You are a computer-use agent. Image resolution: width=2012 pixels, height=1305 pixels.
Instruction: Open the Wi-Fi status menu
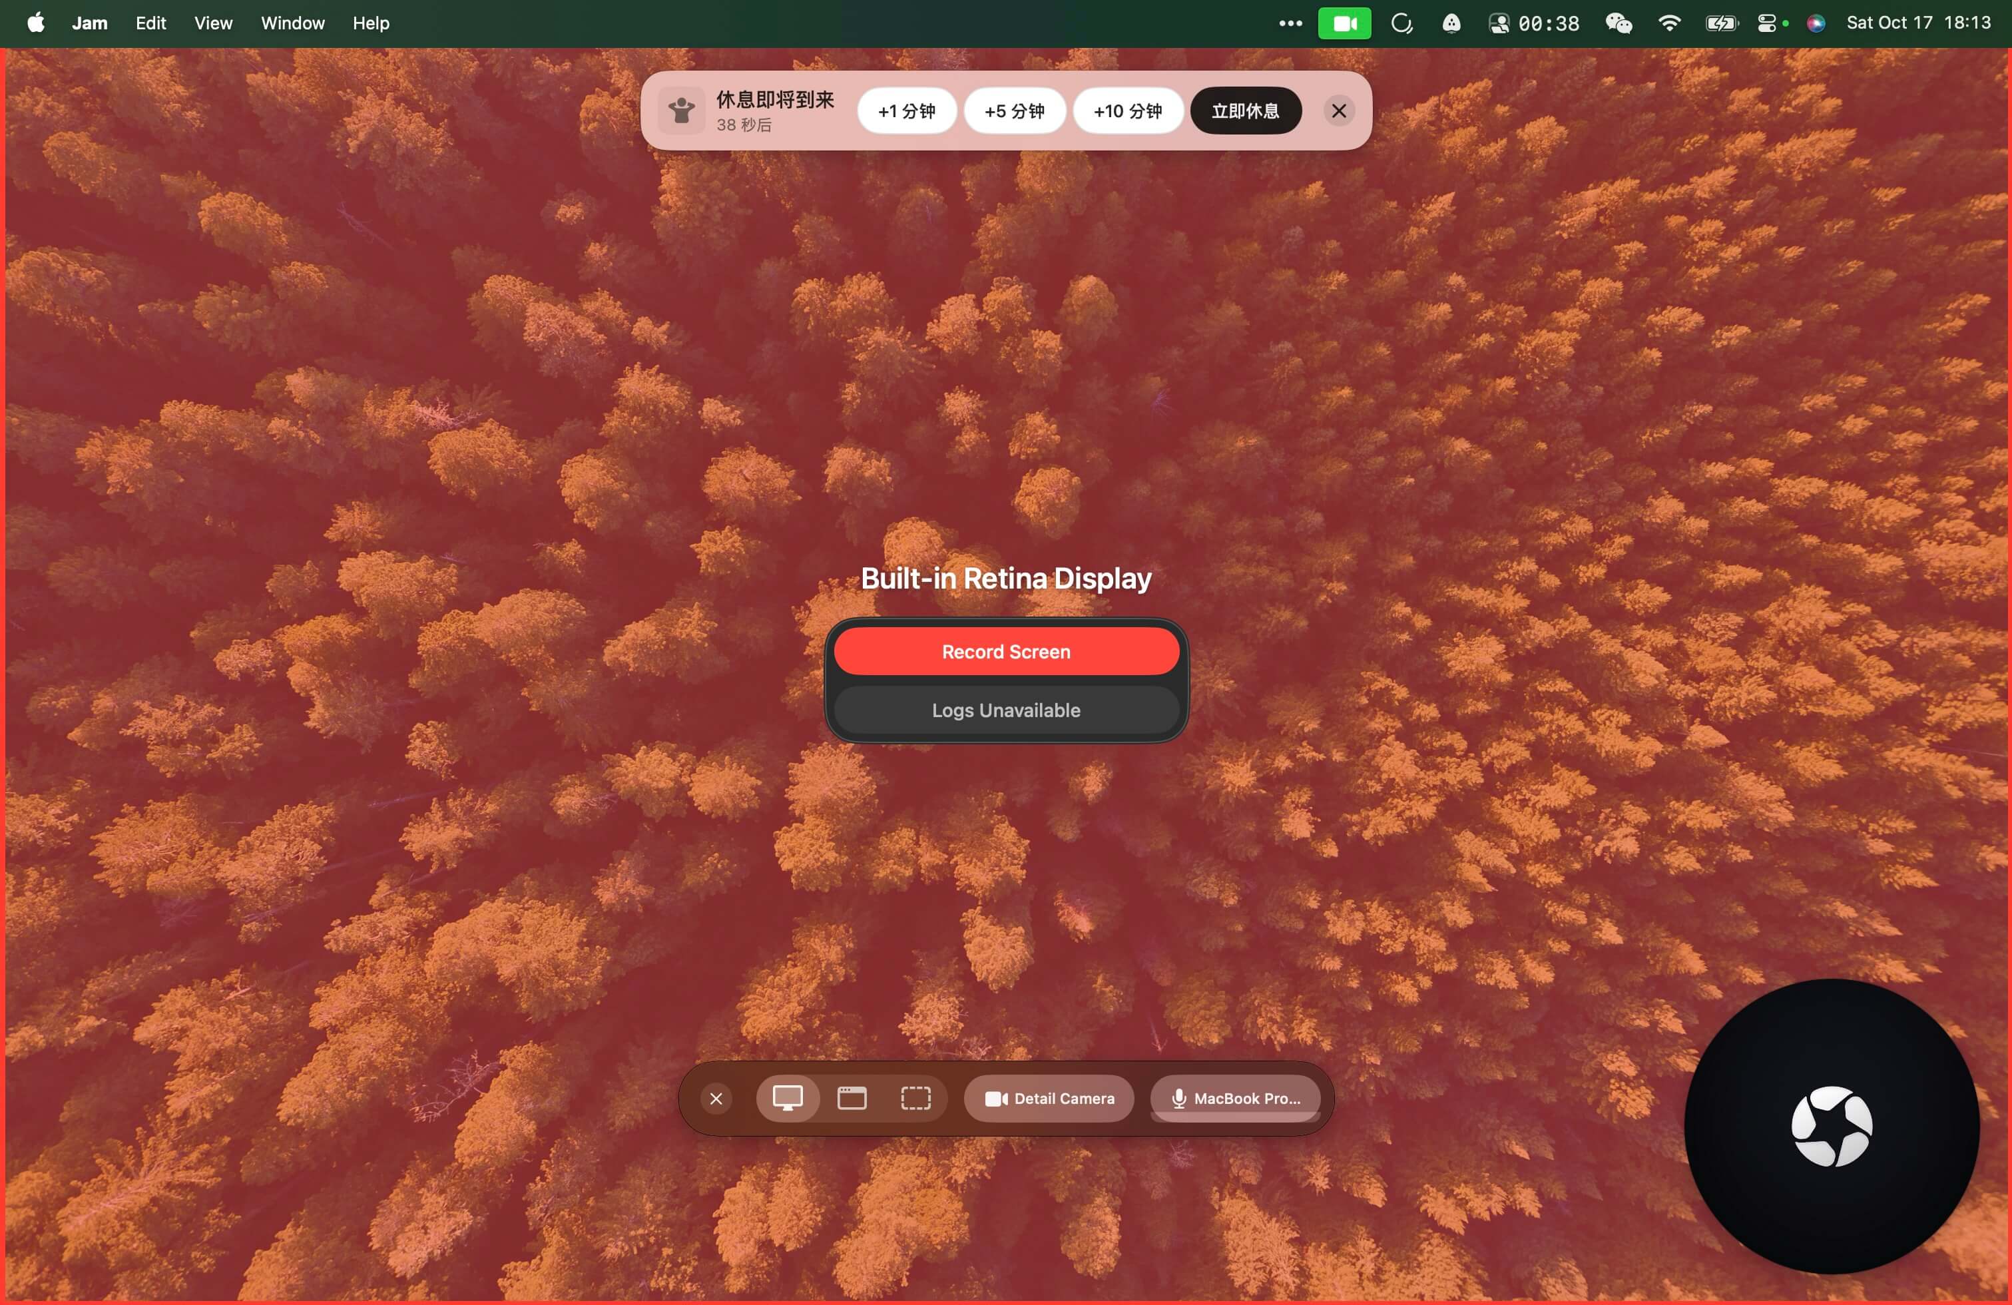point(1668,24)
